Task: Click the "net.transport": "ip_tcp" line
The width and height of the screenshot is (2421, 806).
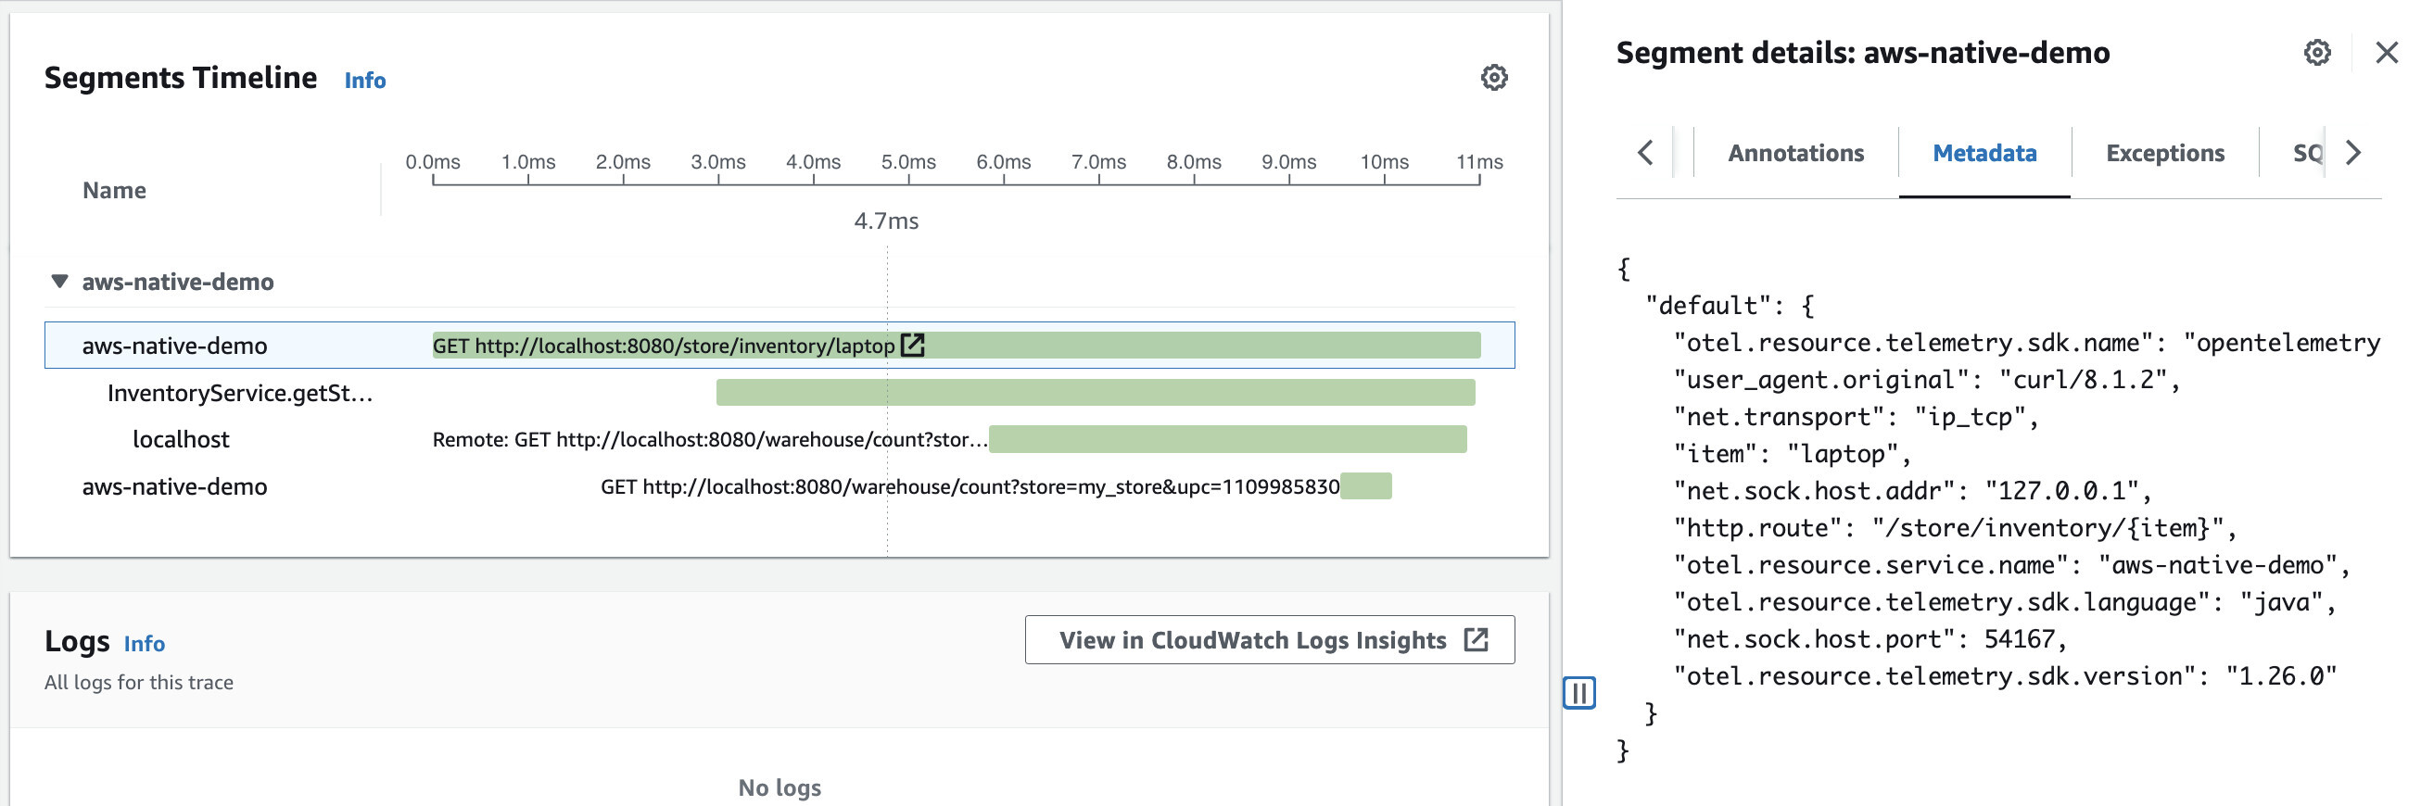Action: point(1856,416)
